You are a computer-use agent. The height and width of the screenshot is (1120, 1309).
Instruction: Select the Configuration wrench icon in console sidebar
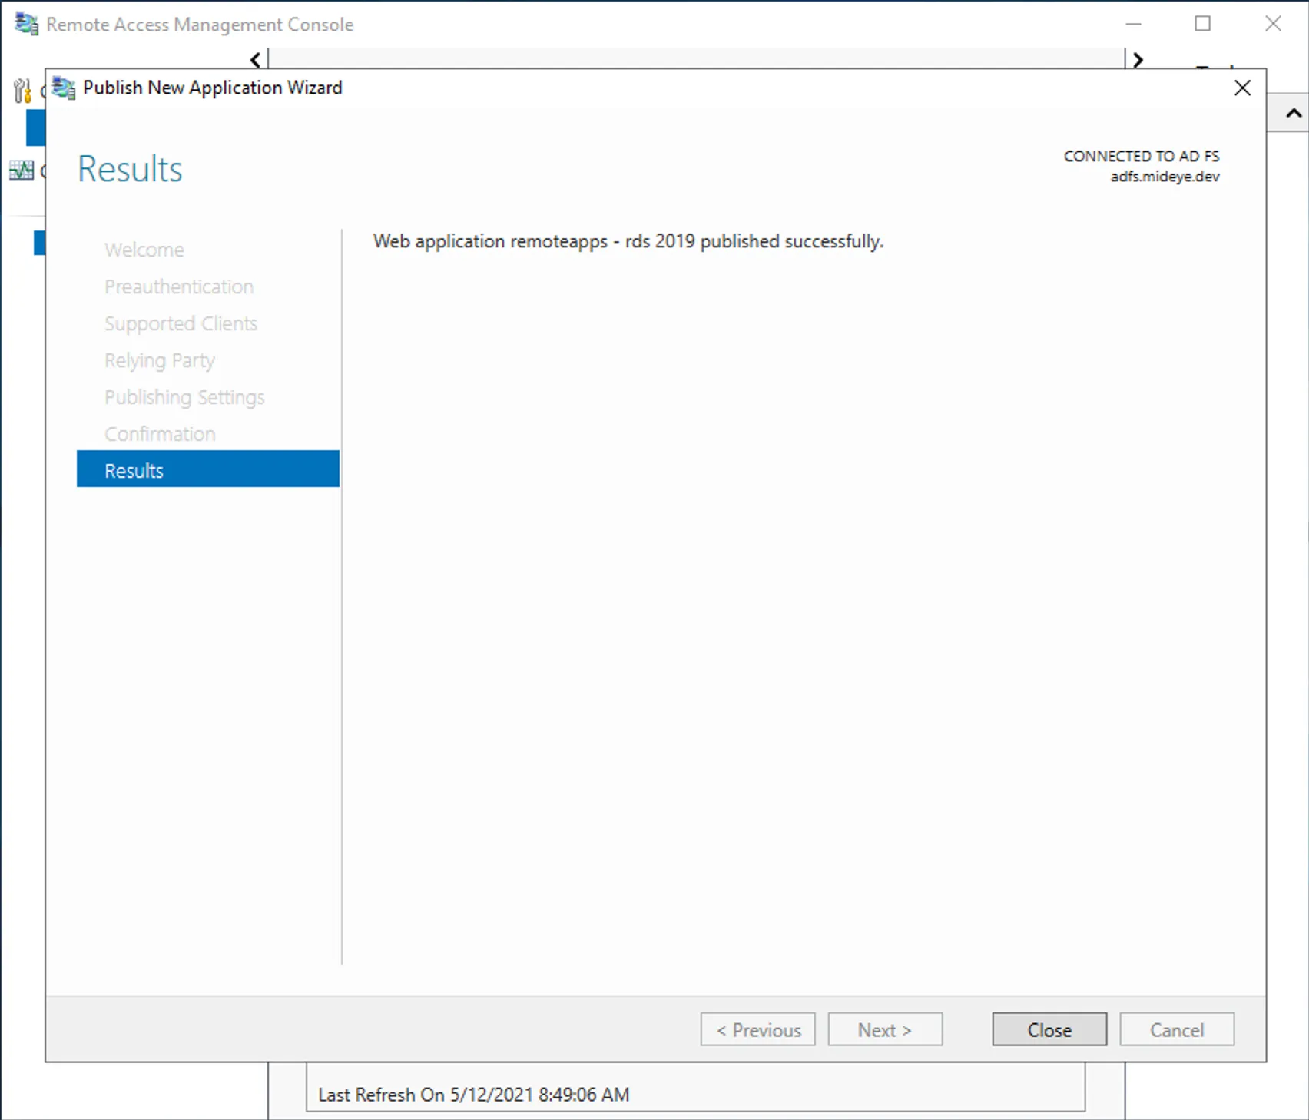(21, 88)
